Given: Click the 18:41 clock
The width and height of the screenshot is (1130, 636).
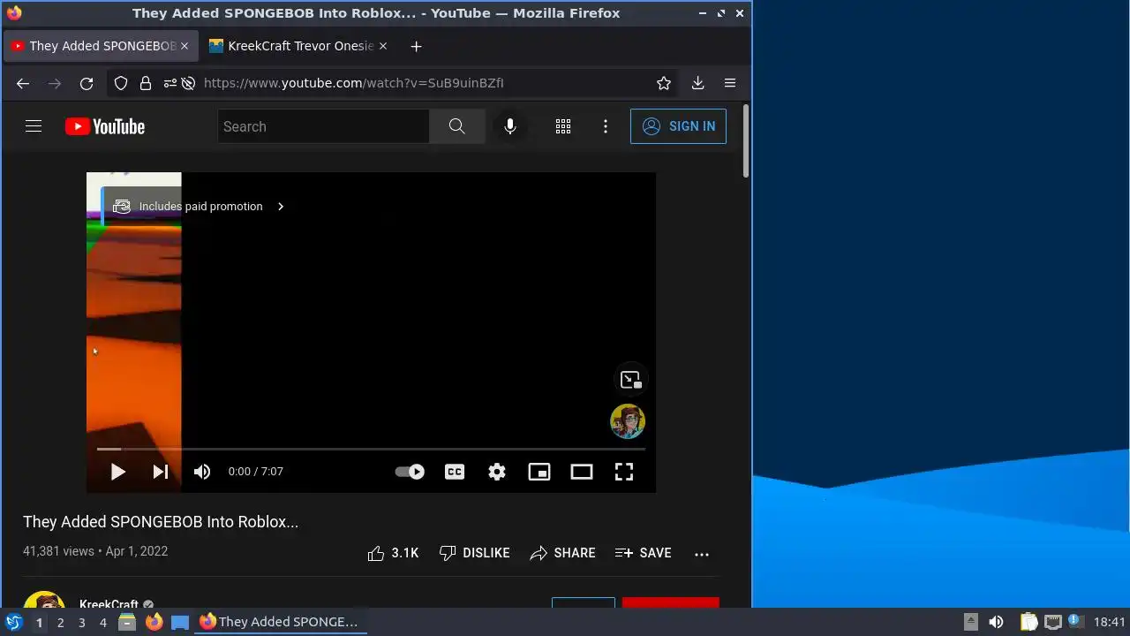Looking at the screenshot, I should tap(1110, 623).
